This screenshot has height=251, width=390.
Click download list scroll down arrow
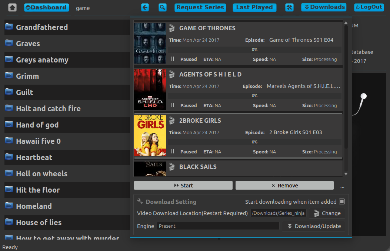(x=346, y=174)
